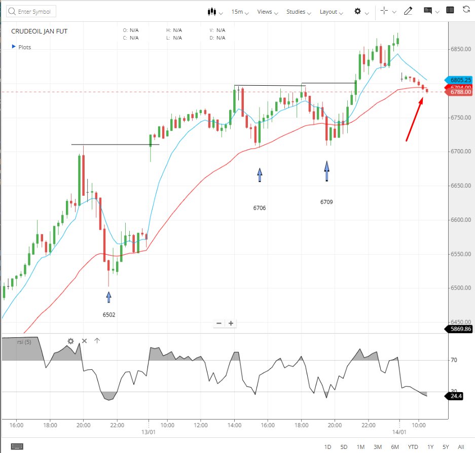
Task: Click the CRUDEOIL JAN FUT title
Action: pyautogui.click(x=40, y=31)
